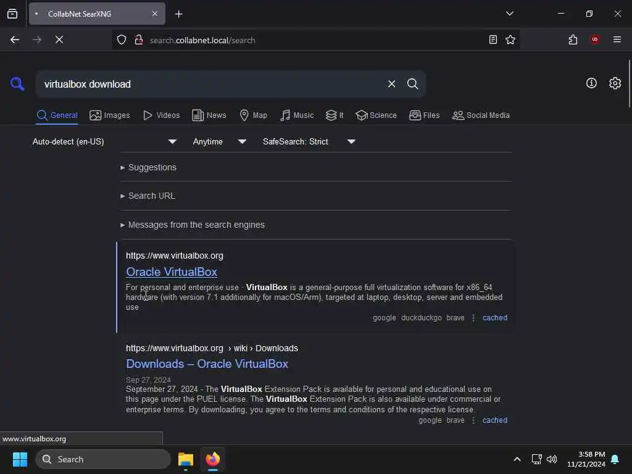Screen dimensions: 632x474
Task: Switch to Music search category
Action: click(x=297, y=115)
